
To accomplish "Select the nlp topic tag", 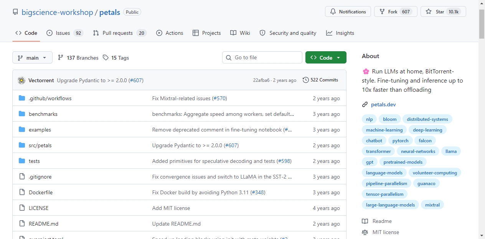I will pos(370,119).
